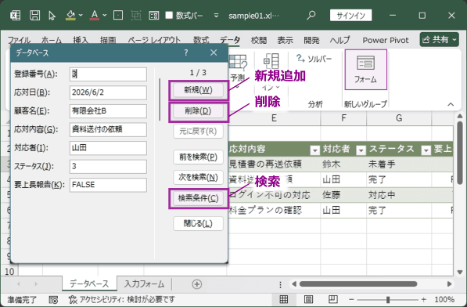Click the cell containing 未着手
The width and height of the screenshot is (467, 307).
tap(399, 164)
